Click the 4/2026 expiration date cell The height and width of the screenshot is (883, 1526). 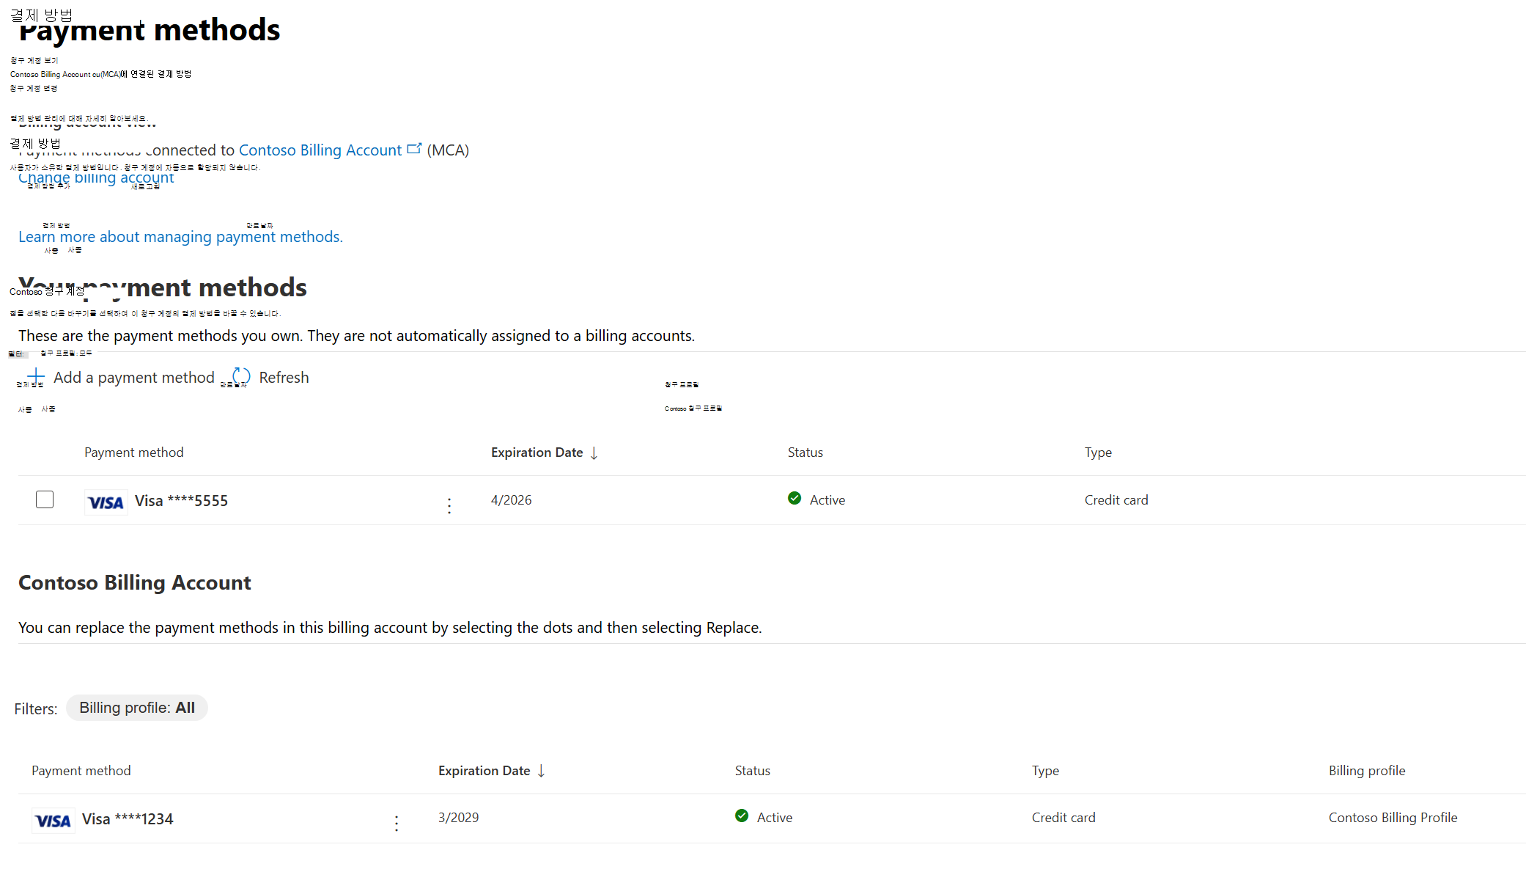click(512, 500)
